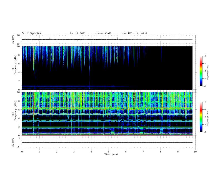Click time axis tick label "8"
Screen dimensions: 220x170
161,152
